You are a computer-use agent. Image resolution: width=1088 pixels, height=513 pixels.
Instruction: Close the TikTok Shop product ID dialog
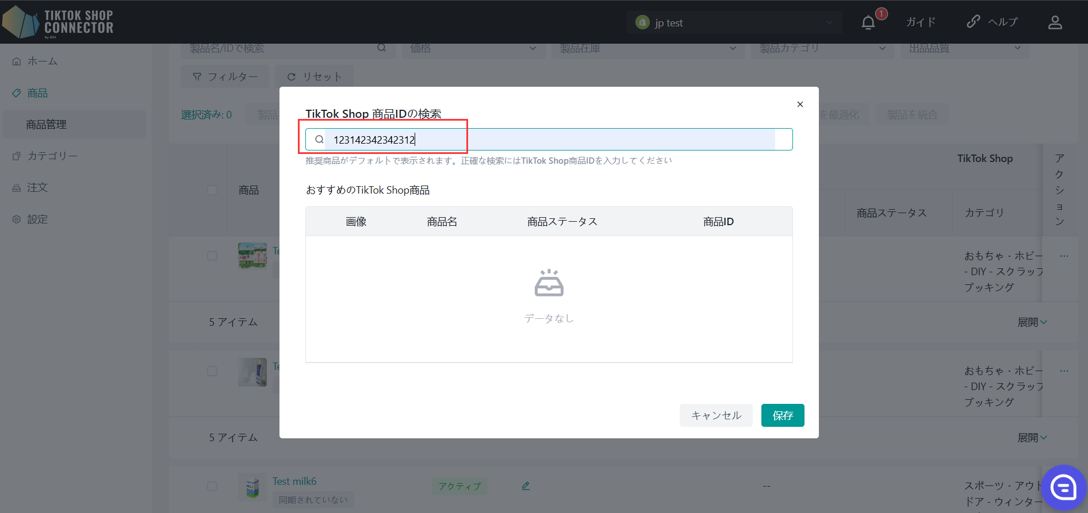800,104
